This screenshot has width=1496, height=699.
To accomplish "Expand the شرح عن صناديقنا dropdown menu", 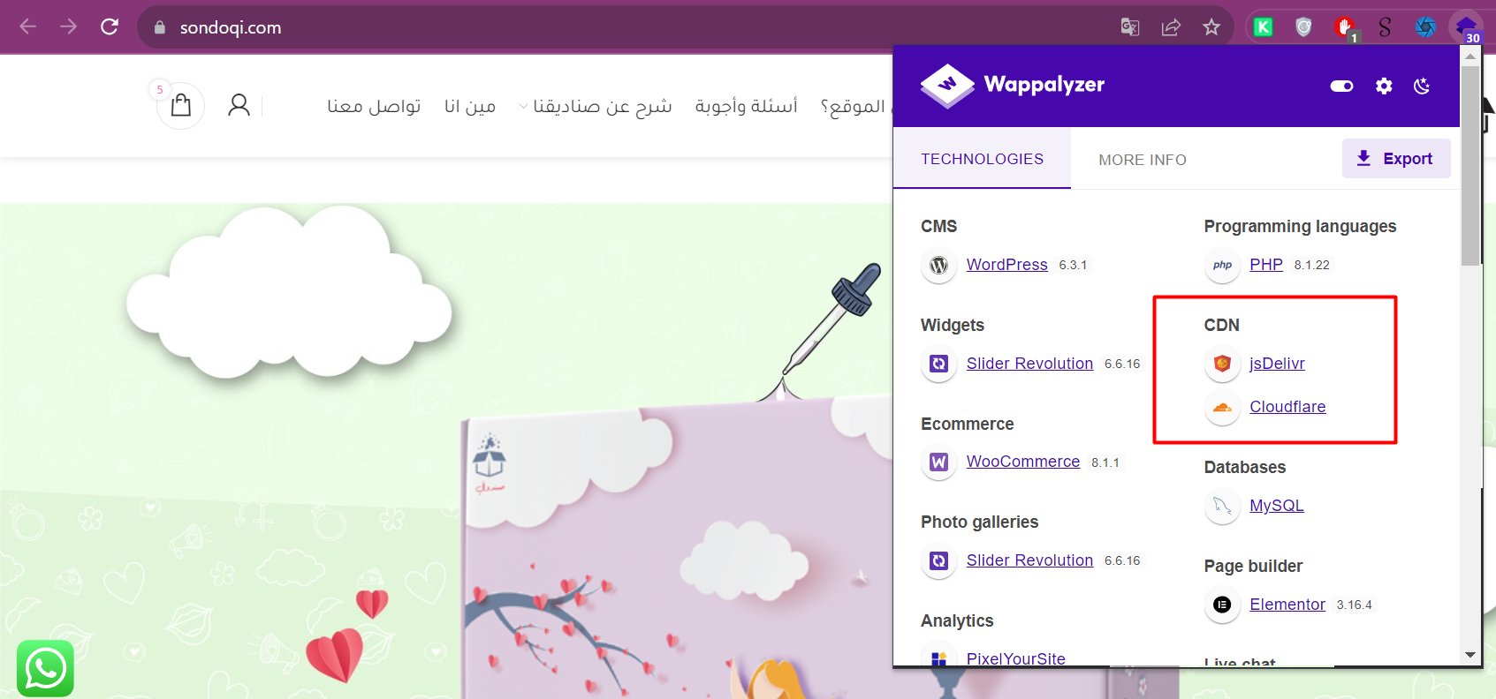I will pos(596,106).
